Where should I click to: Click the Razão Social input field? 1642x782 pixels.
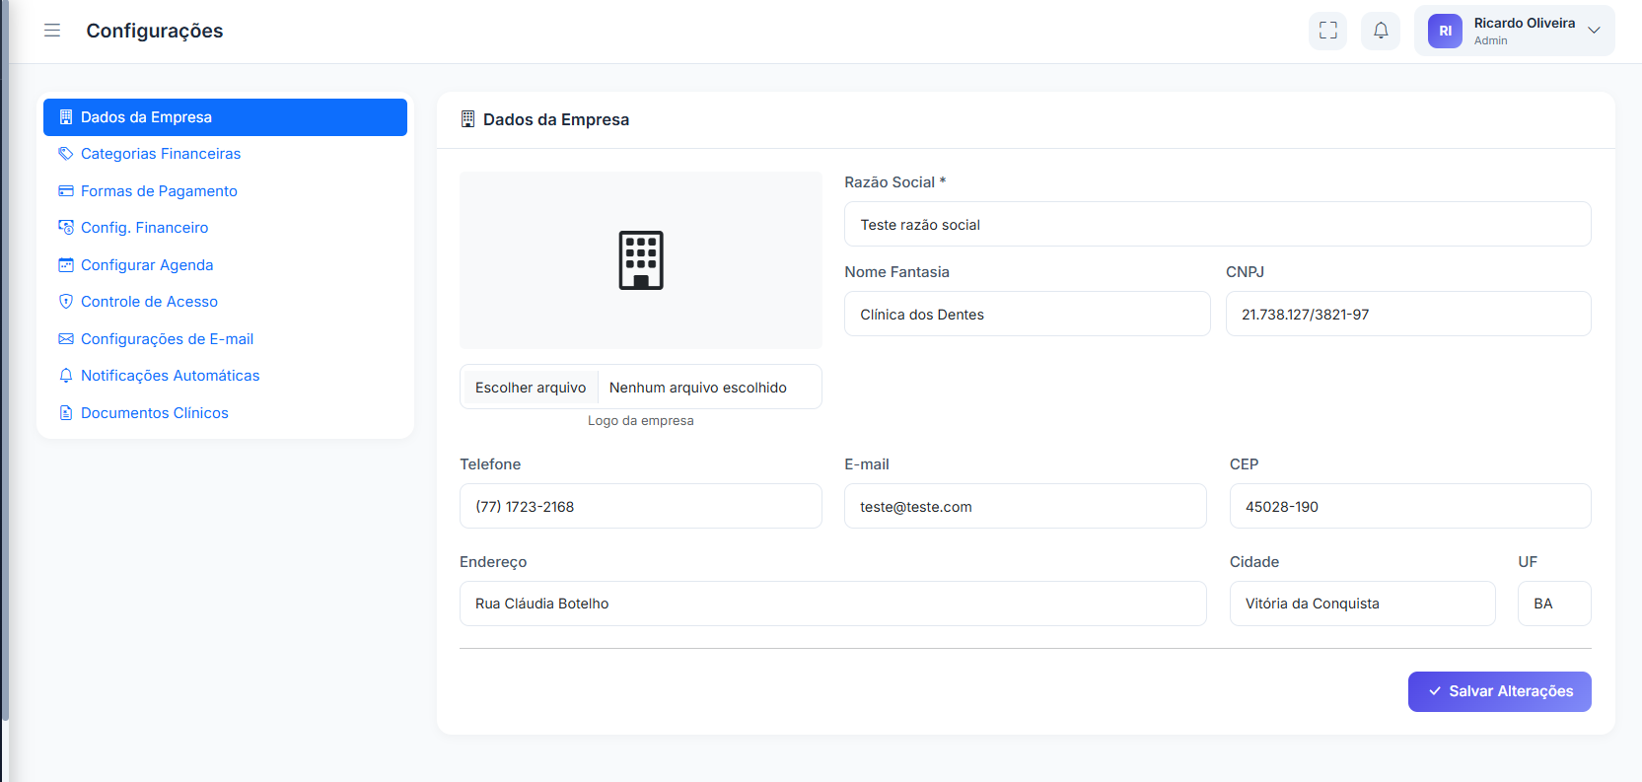[1217, 225]
